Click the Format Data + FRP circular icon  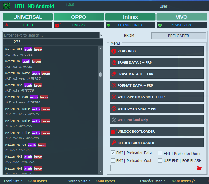click(114, 85)
